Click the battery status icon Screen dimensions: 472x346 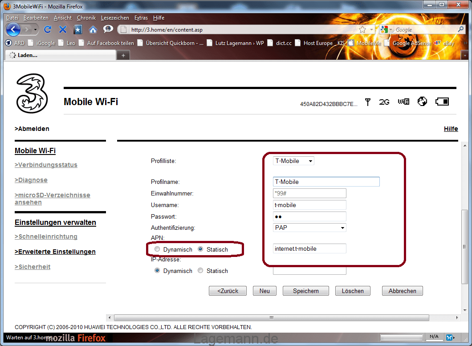[442, 102]
